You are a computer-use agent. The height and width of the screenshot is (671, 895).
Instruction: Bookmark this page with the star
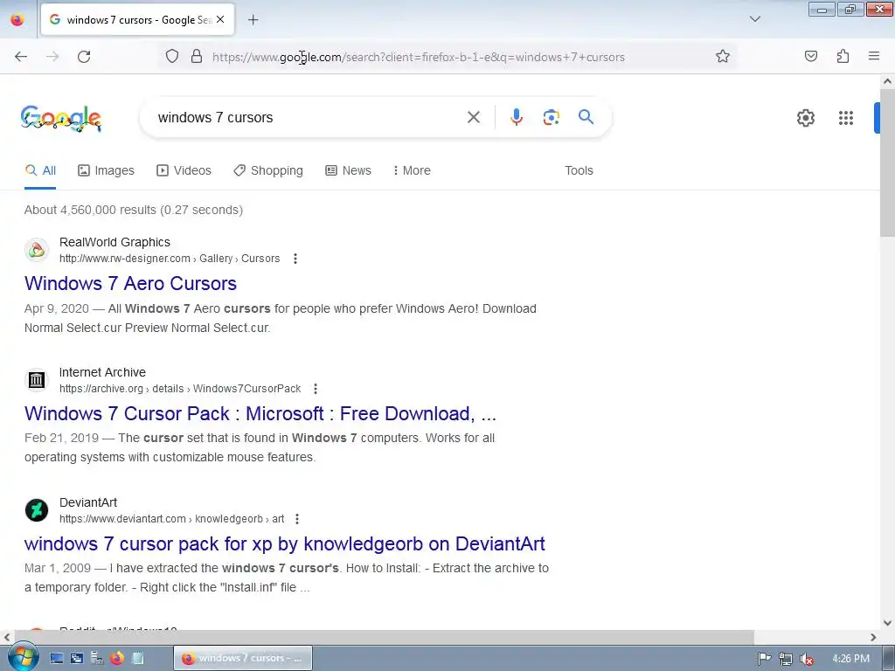pos(723,56)
